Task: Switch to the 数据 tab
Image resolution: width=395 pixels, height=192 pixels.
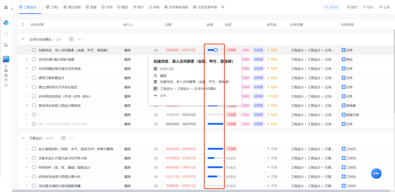Action: tap(91, 7)
